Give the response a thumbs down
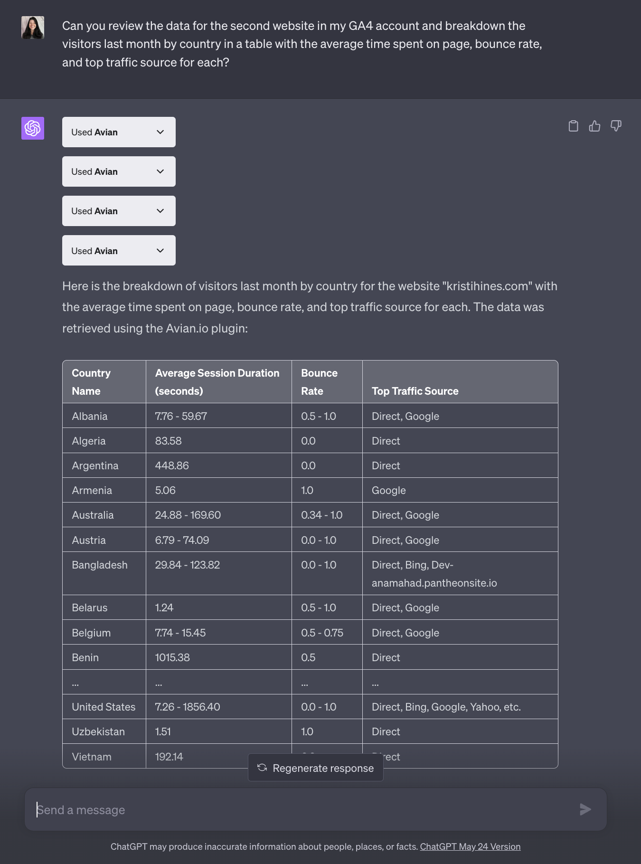Screen dimensions: 641x864 [x=616, y=126]
